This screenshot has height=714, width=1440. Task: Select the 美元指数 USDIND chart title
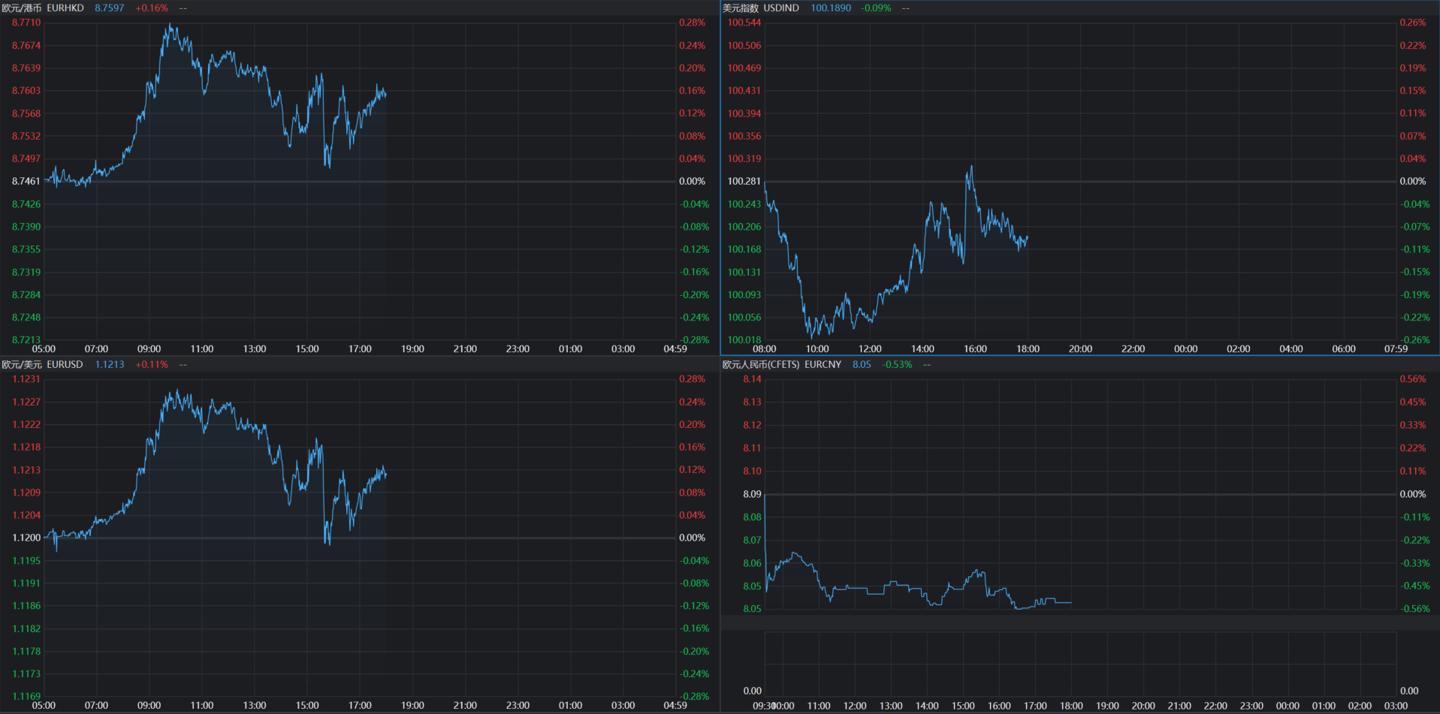pos(761,8)
